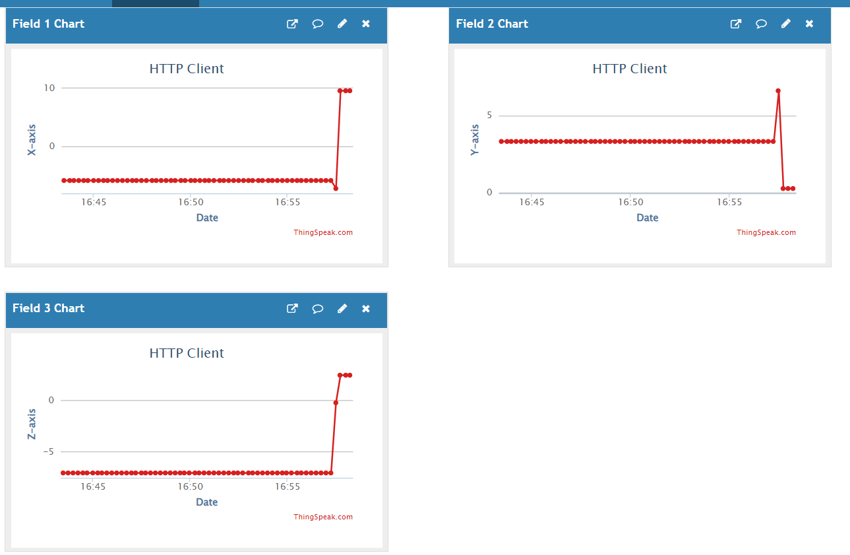Click comment icon on Field 2 Chart
Screen dimensions: 850x555
pos(761,24)
